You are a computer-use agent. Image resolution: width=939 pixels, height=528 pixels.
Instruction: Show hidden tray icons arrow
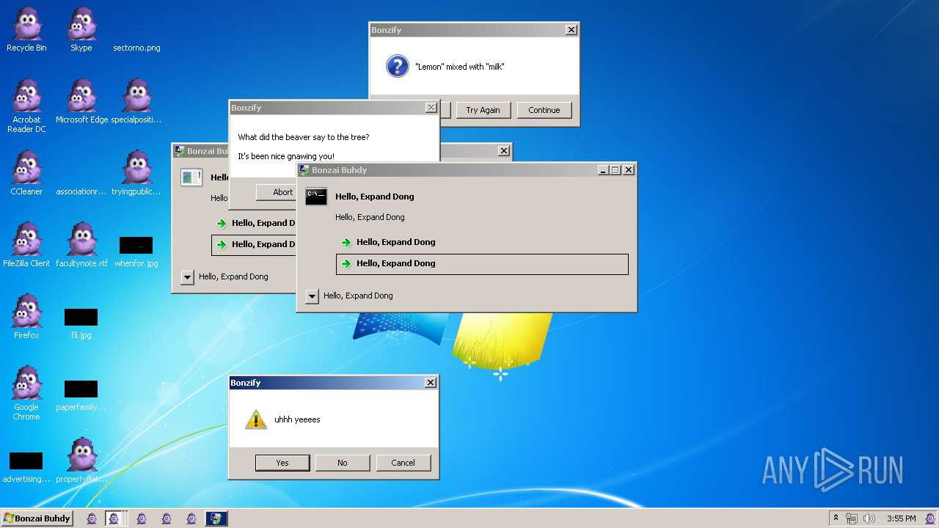point(836,518)
